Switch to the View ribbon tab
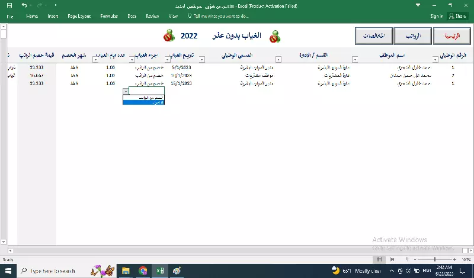 point(173,16)
